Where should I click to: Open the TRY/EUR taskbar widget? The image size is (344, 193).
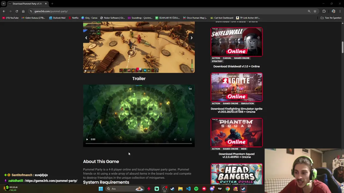(11, 189)
